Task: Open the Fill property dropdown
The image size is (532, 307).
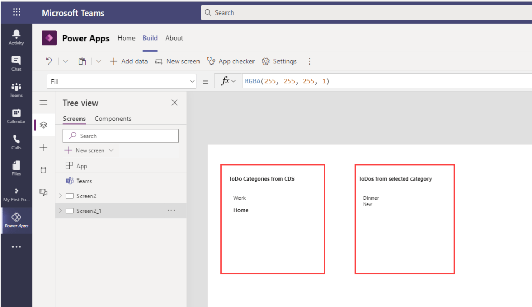Action: pyautogui.click(x=192, y=82)
